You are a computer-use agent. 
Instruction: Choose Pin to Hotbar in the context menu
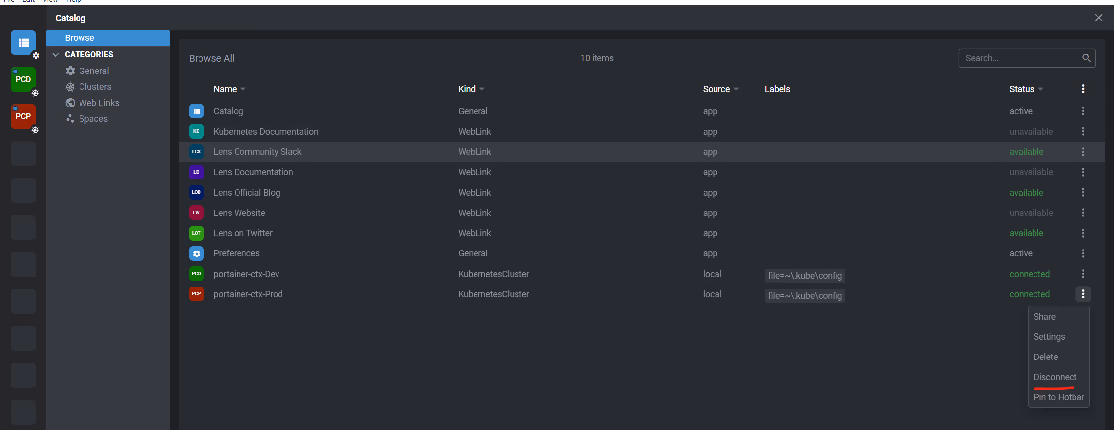click(x=1058, y=397)
